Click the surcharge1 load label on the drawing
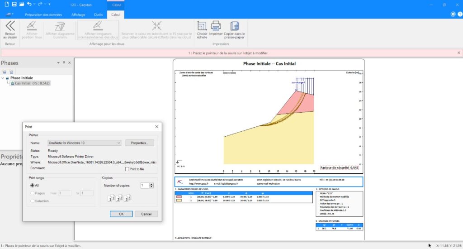Image resolution: width=463 pixels, height=249 pixels. [298, 82]
